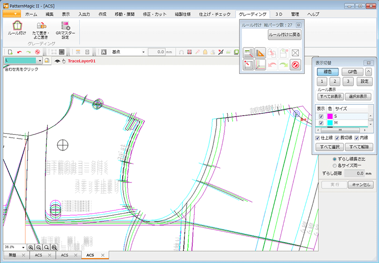
Task: Open the 仕上げ・チェック ribbon tab
Action: (x=215, y=14)
